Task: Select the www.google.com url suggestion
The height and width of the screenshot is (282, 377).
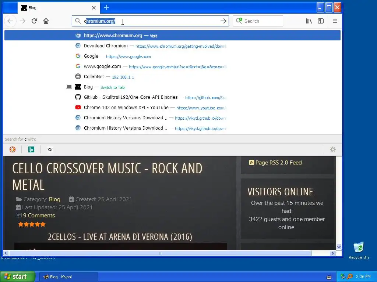Action: pos(172,66)
